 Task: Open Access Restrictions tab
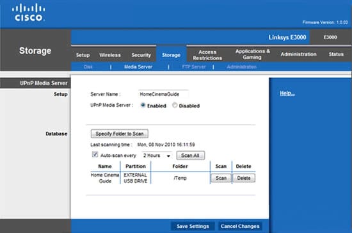pos(207,55)
